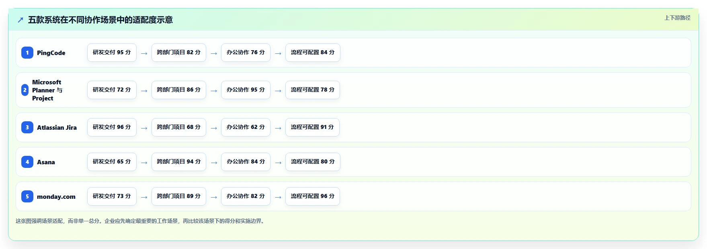Click the 上下游路径 label
Viewport: 707px width, 249px height.
677,18
